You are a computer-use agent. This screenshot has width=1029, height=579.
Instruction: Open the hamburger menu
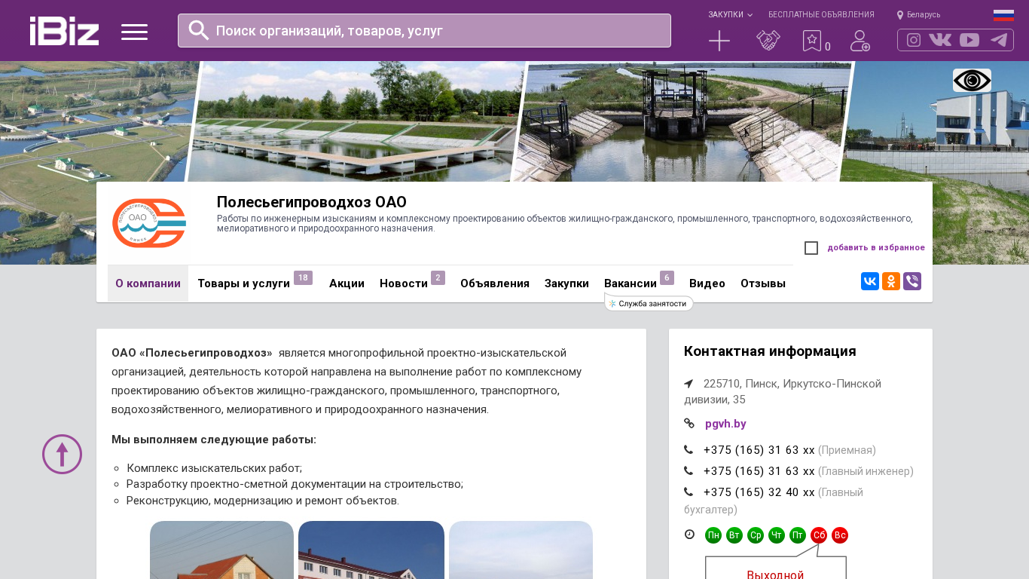point(134,32)
